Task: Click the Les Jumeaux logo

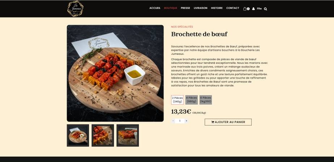Action: [x=75, y=9]
